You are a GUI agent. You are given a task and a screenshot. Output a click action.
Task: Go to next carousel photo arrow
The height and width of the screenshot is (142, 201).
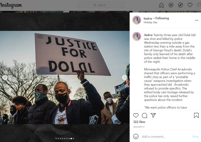[124, 77]
